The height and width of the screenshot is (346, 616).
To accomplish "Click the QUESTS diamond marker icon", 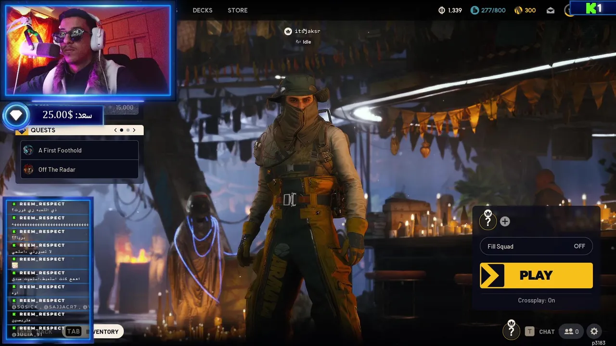I will (23, 131).
